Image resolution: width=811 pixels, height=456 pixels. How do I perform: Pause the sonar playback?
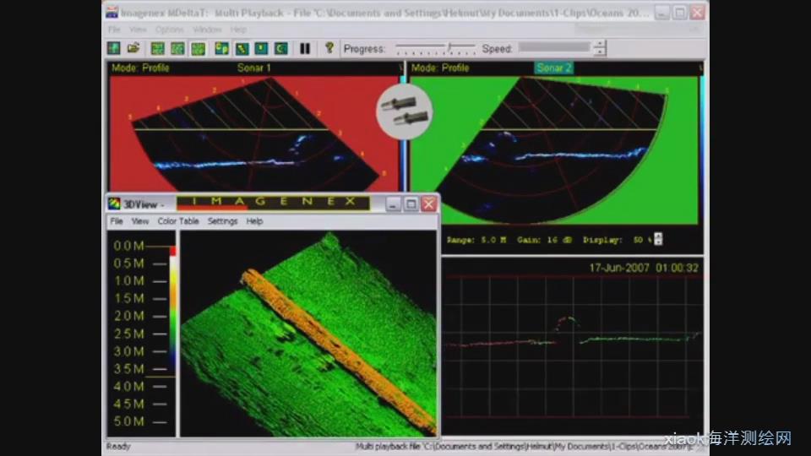tap(305, 49)
